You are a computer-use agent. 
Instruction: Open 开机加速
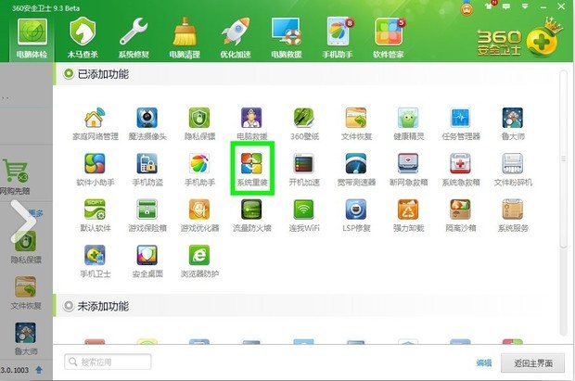point(304,170)
